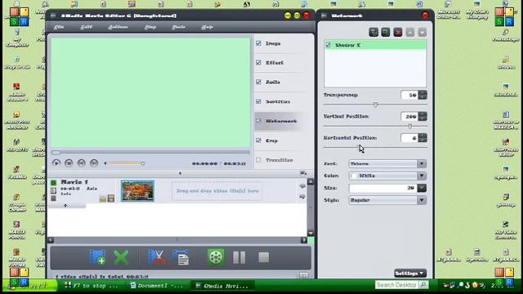
Task: Click the Search Desktop field
Action: [396, 285]
